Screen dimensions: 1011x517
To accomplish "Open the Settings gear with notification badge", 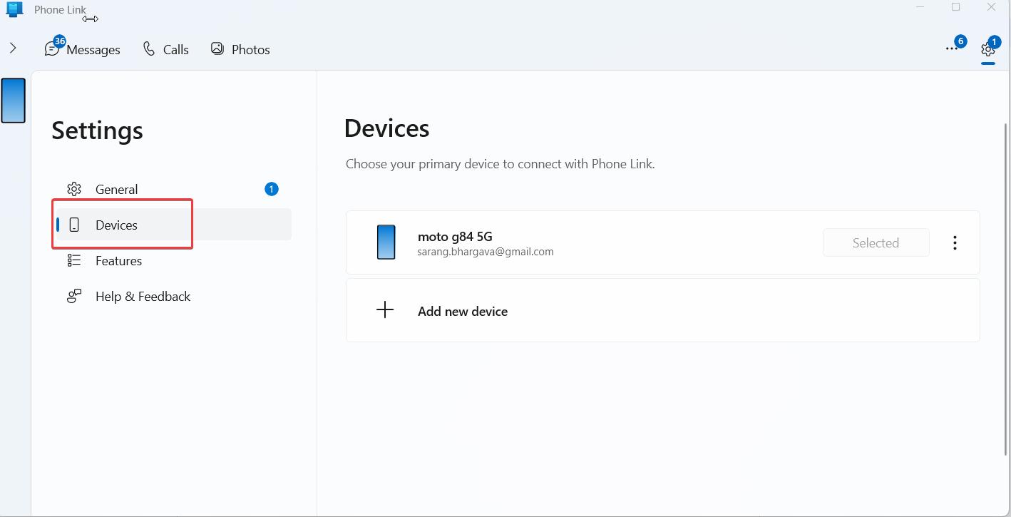I will point(988,50).
